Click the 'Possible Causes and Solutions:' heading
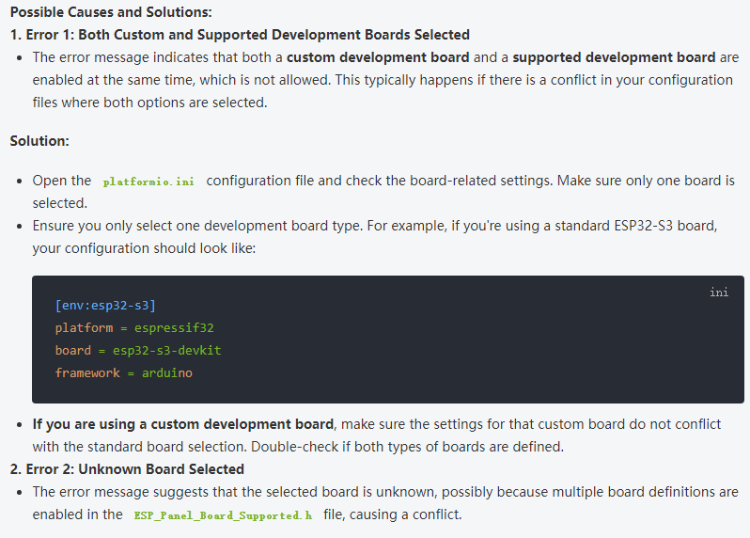Image resolution: width=750 pixels, height=538 pixels. pos(111,12)
